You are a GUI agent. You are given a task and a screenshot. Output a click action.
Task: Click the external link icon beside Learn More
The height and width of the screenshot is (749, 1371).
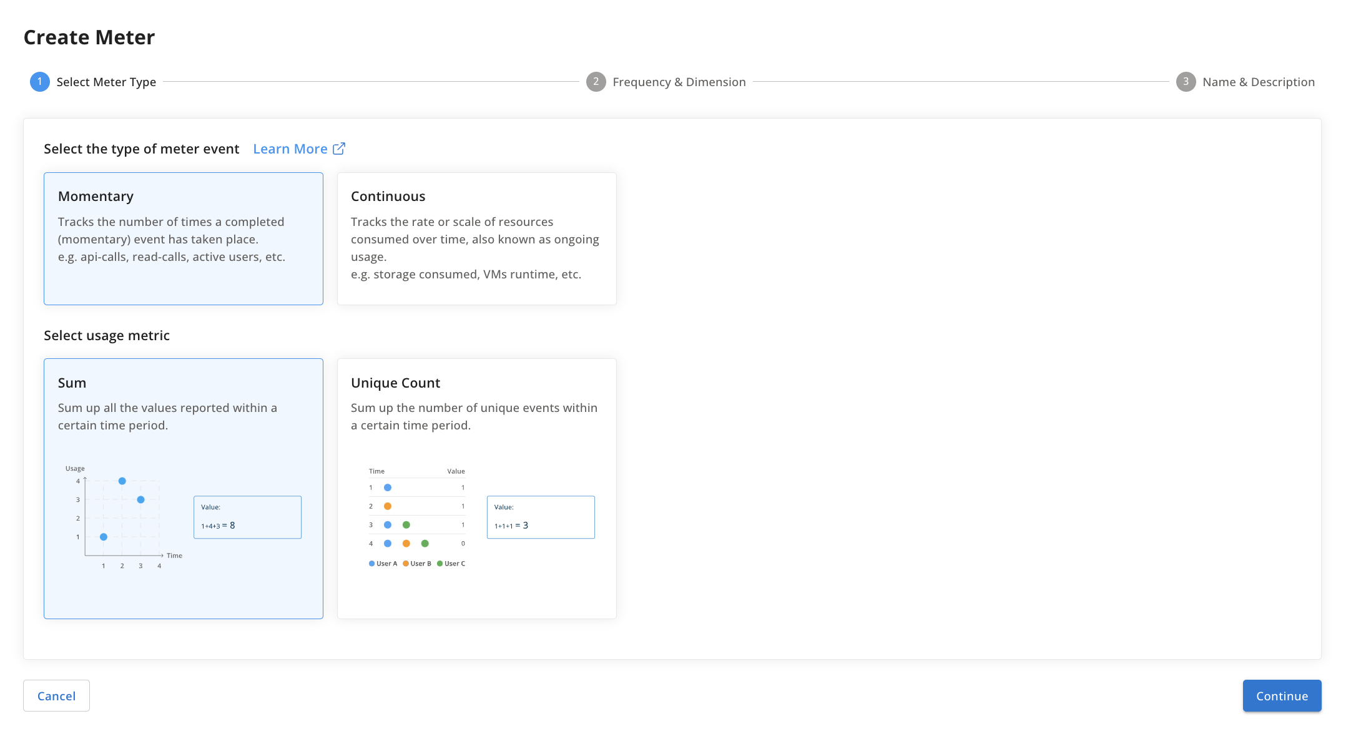click(339, 149)
